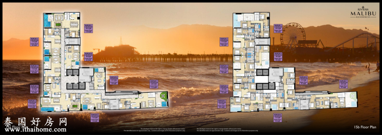Select the Duplex 8 Upper Floor label
Screen dimensions: 382x135
(x=303, y=80)
